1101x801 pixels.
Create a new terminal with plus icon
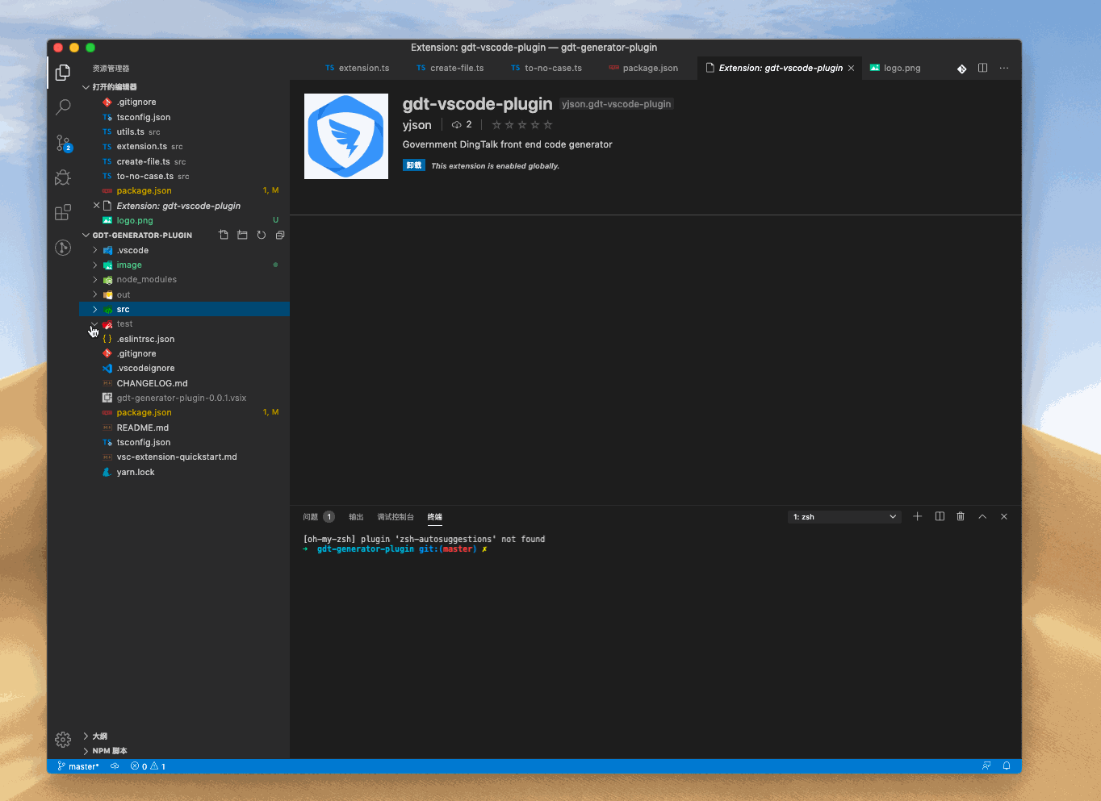click(x=918, y=516)
